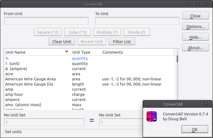213x138 pixels.
Task: Click the unit list vertical scrollbar
Action: [x=177, y=80]
